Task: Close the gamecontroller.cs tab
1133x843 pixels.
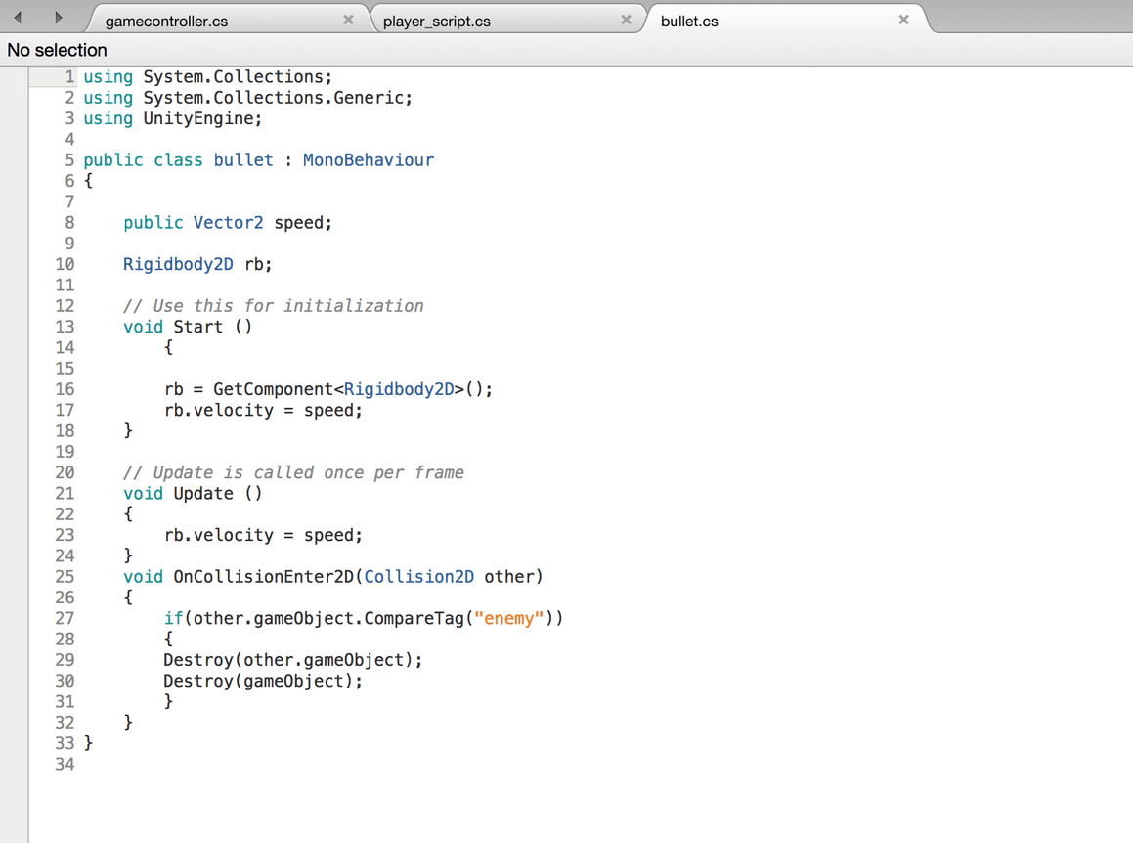Action: 348,20
